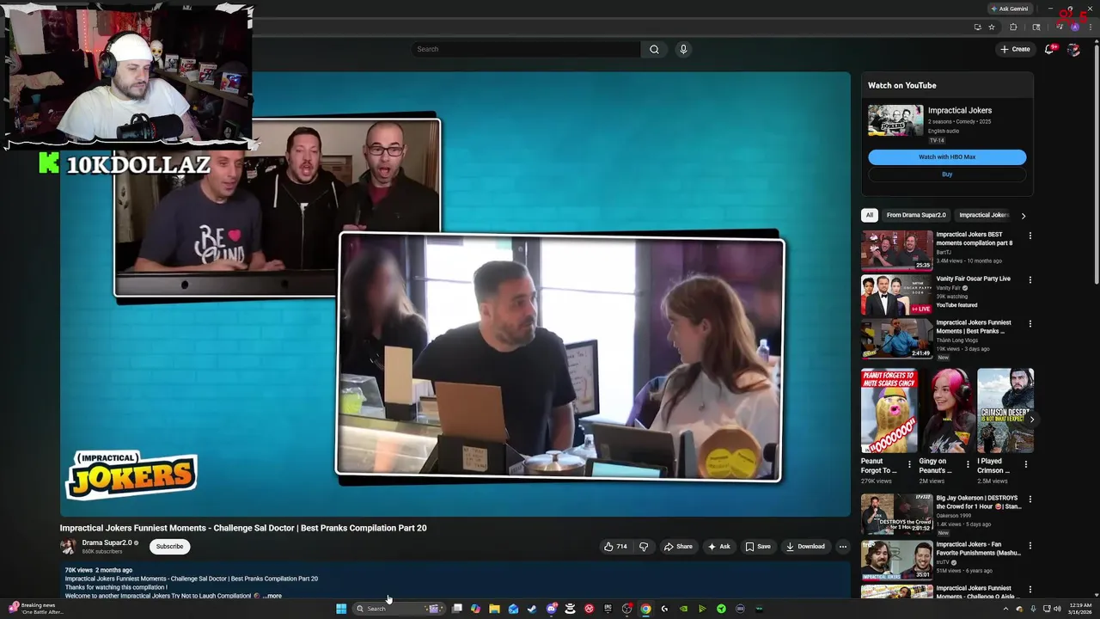Show hidden system tray icons chevron
This screenshot has height=619, width=1100.
(1005, 609)
